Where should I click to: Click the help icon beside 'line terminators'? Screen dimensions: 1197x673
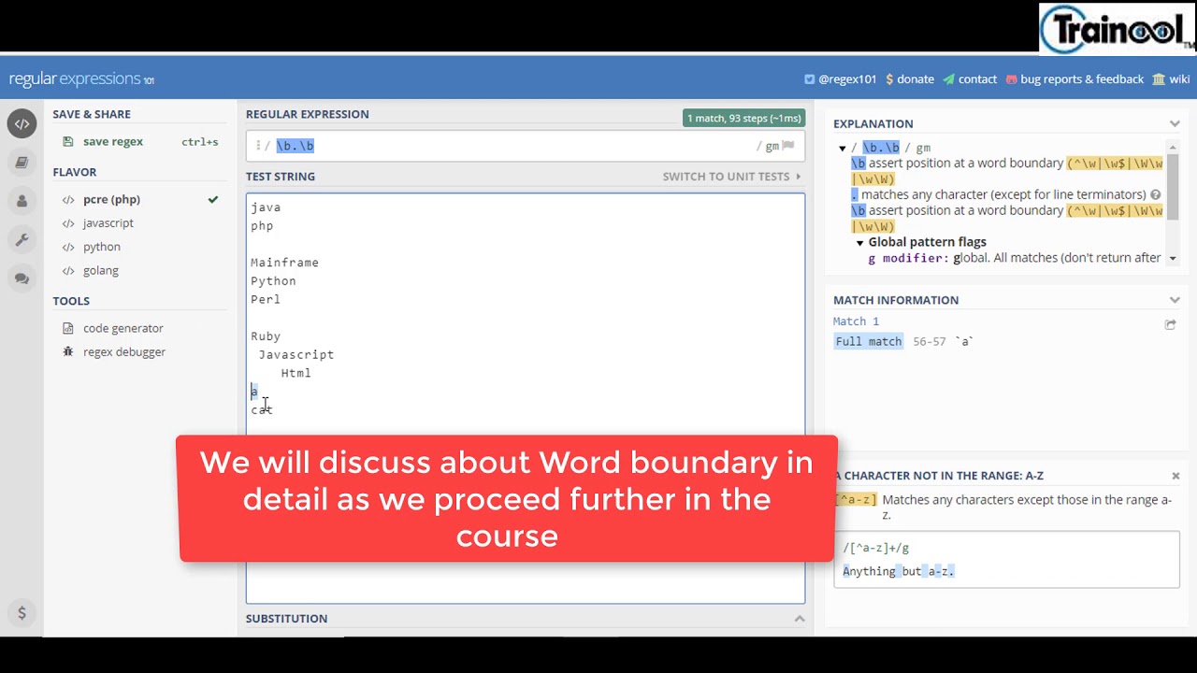coord(1156,194)
